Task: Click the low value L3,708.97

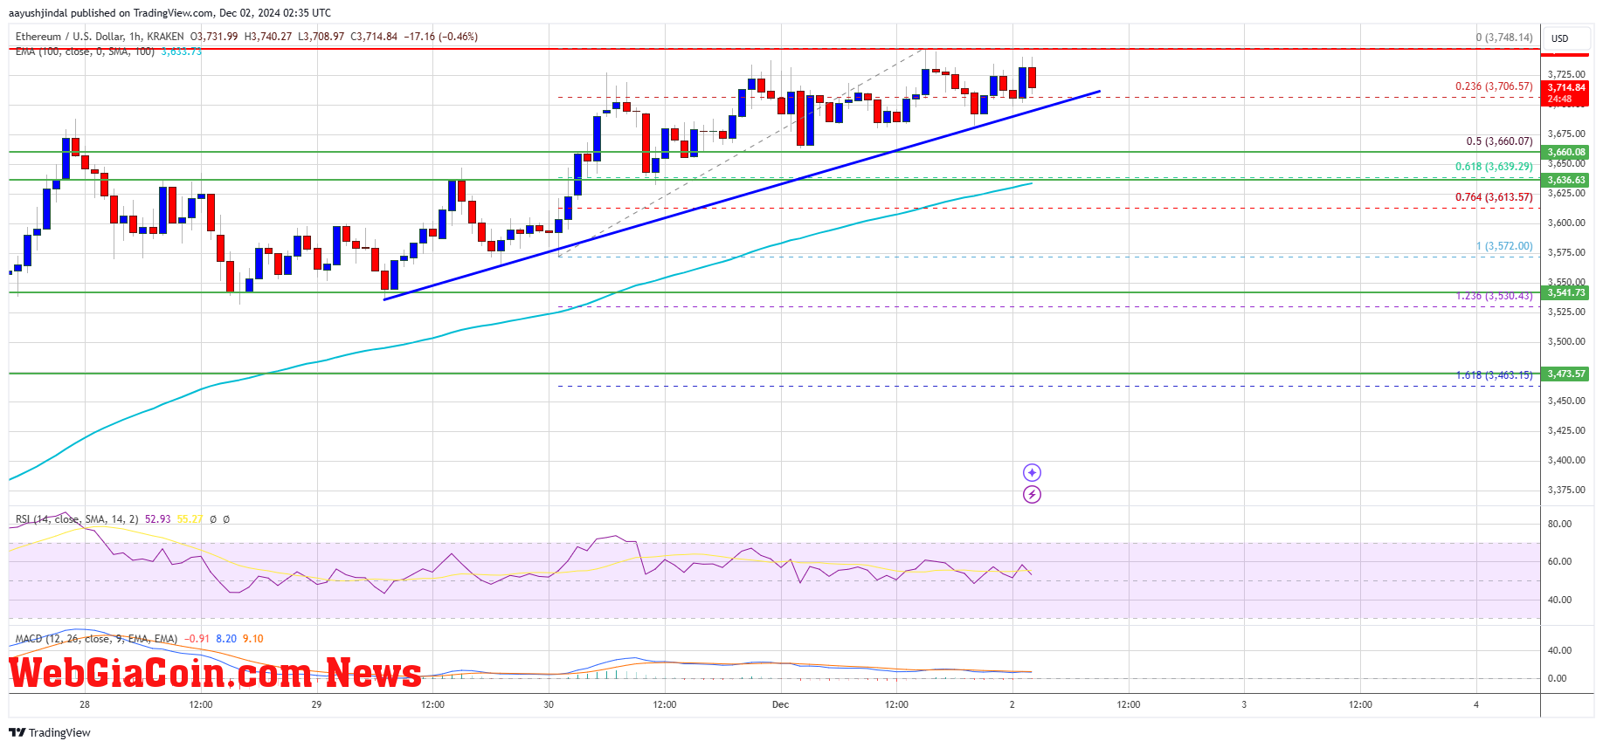Action: (x=321, y=37)
